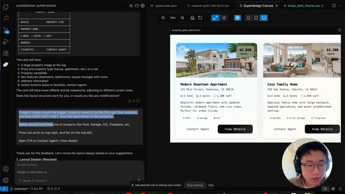This screenshot has width=345, height=194.
Task: Click the Modern Downtown Apartment property image
Action: [217, 60]
